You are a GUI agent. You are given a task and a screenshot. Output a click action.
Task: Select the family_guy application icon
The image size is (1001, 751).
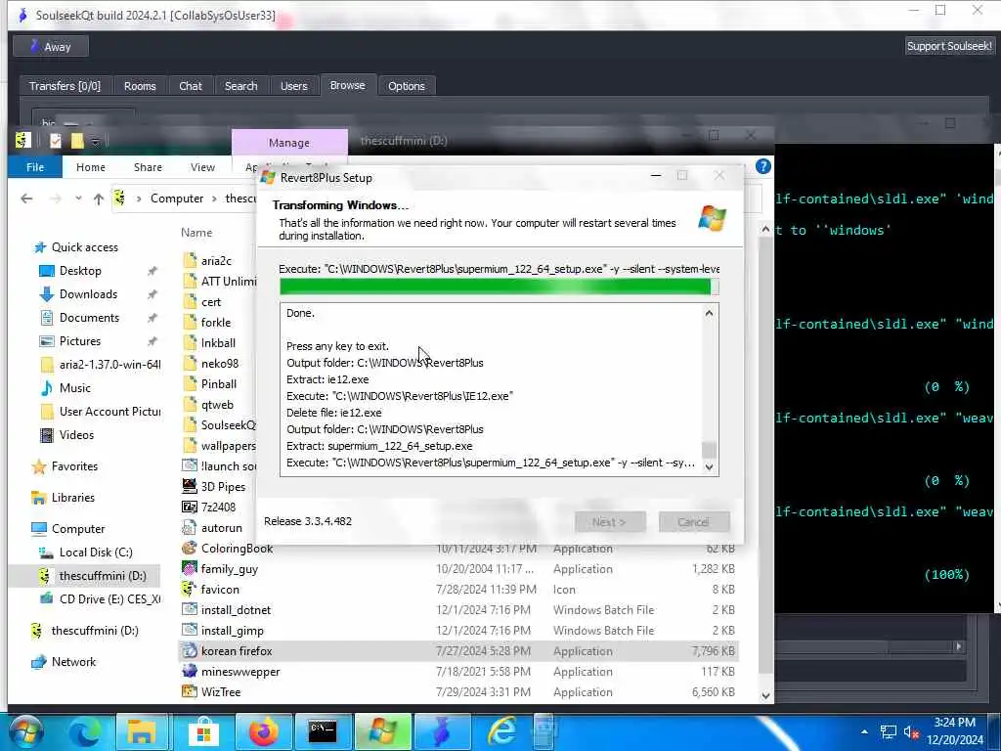(190, 568)
